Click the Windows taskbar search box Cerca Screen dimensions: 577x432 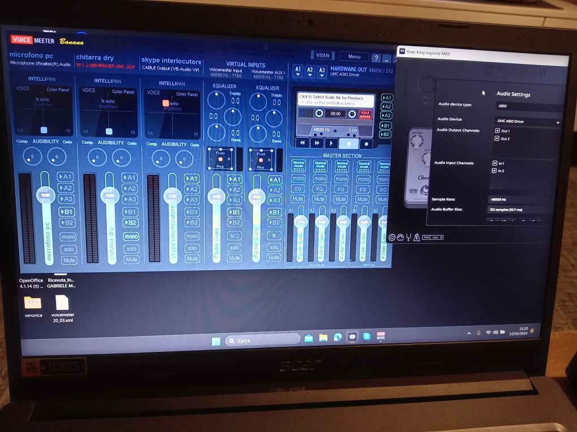tap(262, 340)
